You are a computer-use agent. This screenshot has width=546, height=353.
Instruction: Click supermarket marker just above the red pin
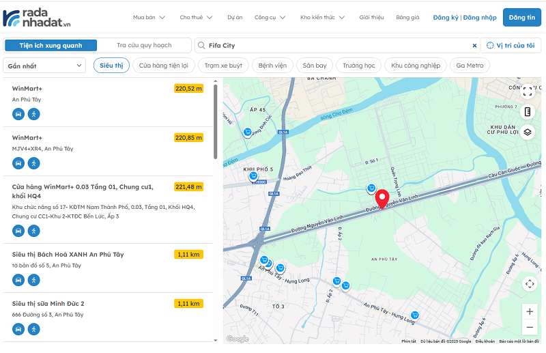pos(371,188)
